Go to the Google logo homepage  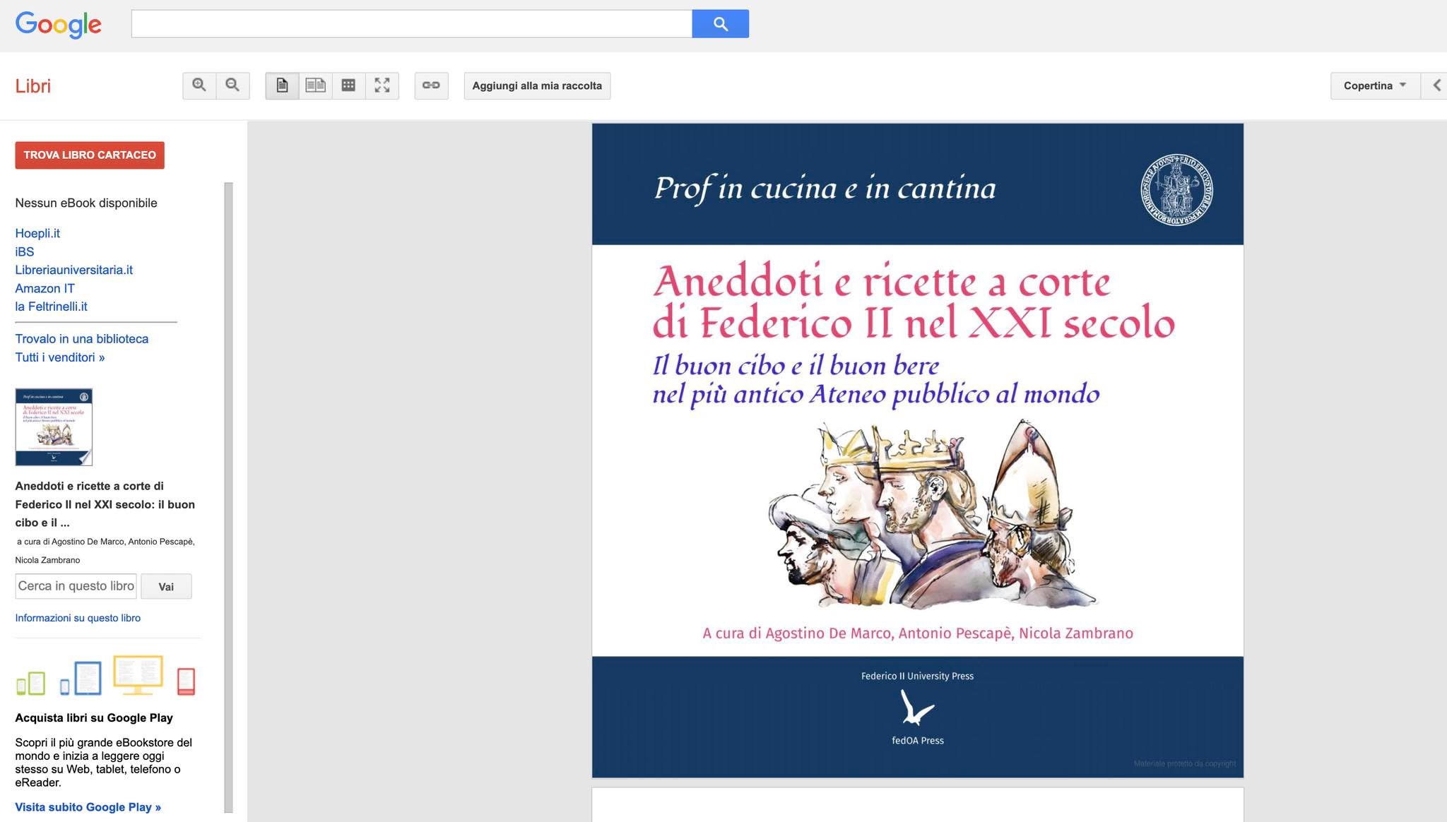(x=59, y=25)
